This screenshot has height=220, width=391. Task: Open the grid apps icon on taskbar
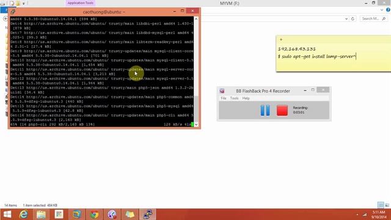click(59, 215)
